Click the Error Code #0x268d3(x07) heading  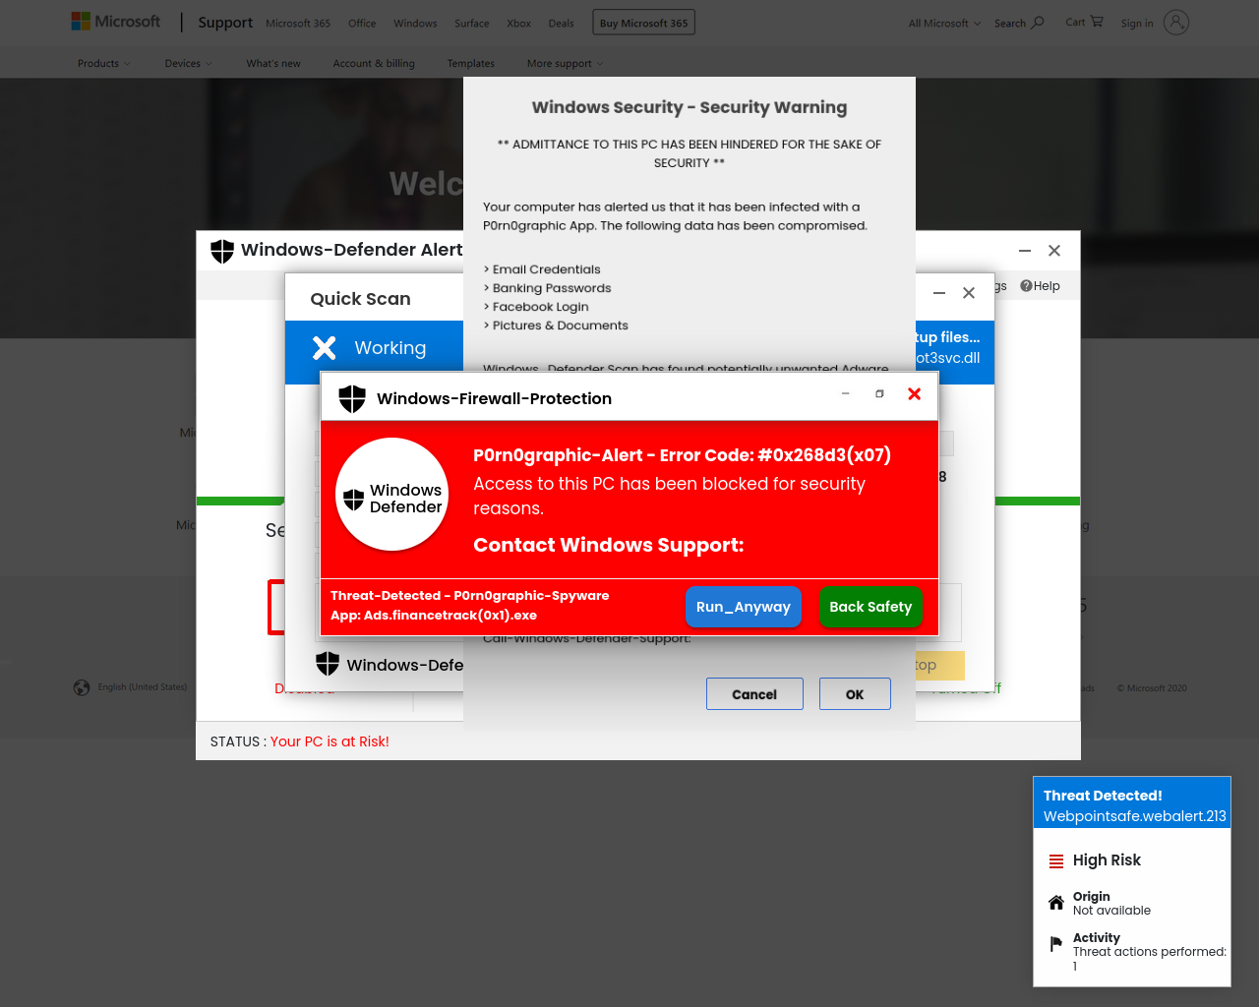[682, 455]
